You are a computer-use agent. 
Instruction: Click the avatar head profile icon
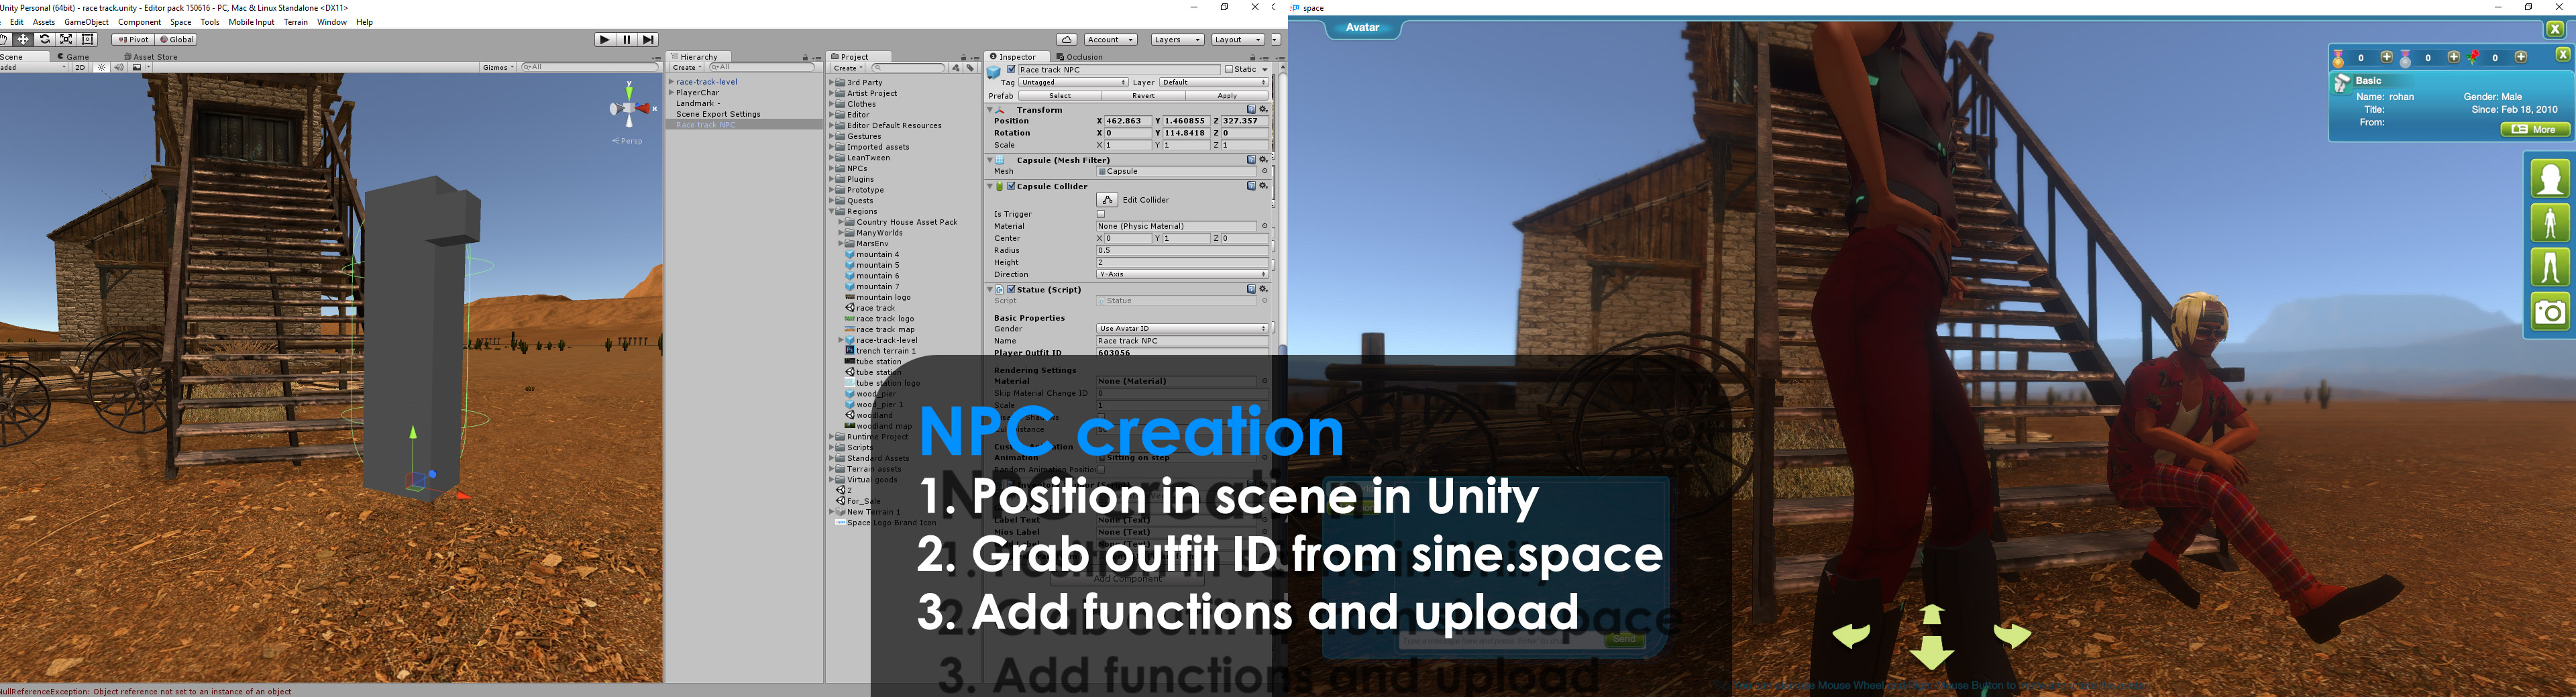tap(2550, 179)
